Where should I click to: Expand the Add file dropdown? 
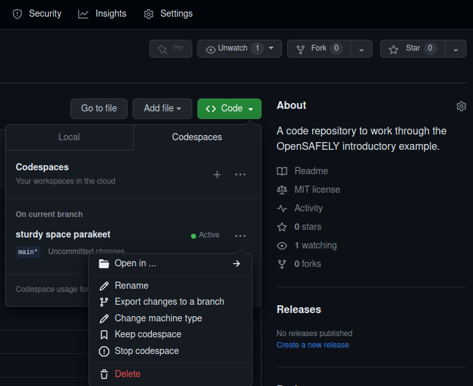pos(162,109)
